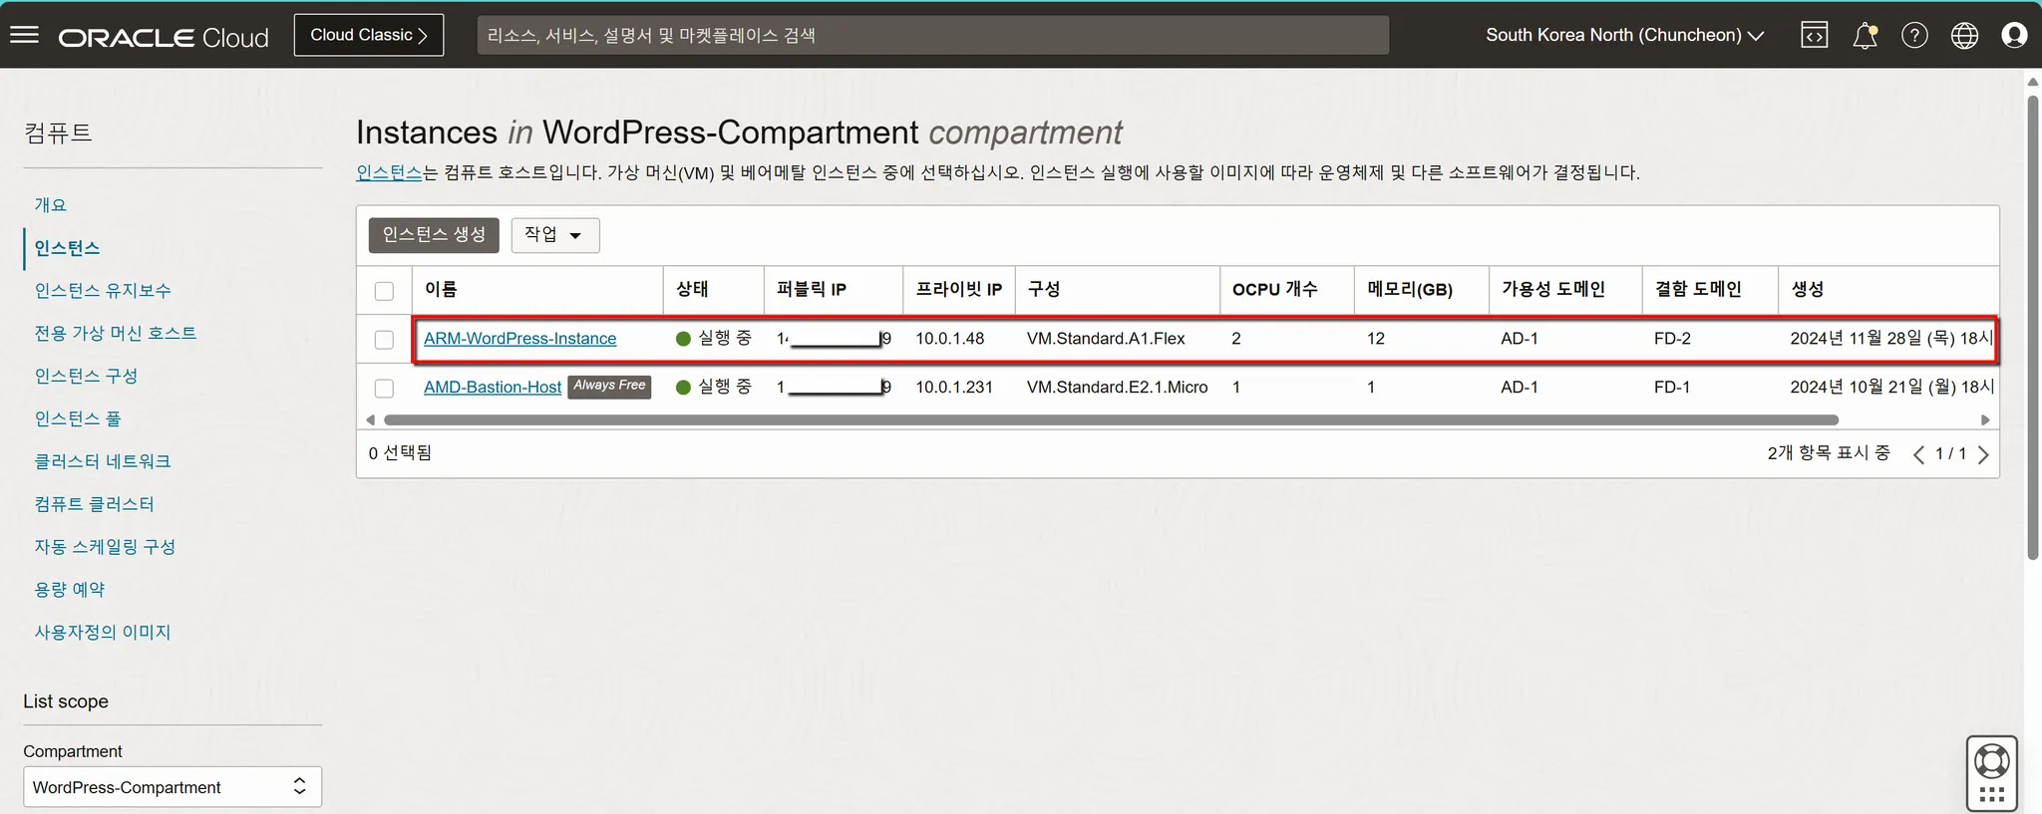Open 컴퓨트 클러스터 in sidebar
2042x814 pixels.
(x=95, y=504)
